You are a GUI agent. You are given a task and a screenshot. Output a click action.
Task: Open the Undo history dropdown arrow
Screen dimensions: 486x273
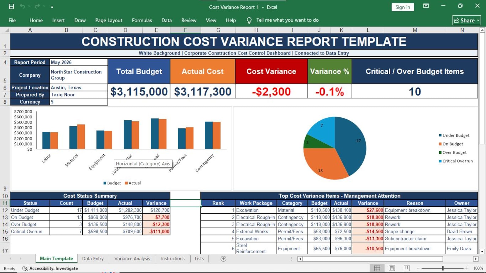pyautogui.click(x=29, y=6)
